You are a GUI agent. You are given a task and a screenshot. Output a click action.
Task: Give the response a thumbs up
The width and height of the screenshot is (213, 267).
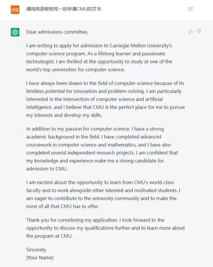[191, 31]
